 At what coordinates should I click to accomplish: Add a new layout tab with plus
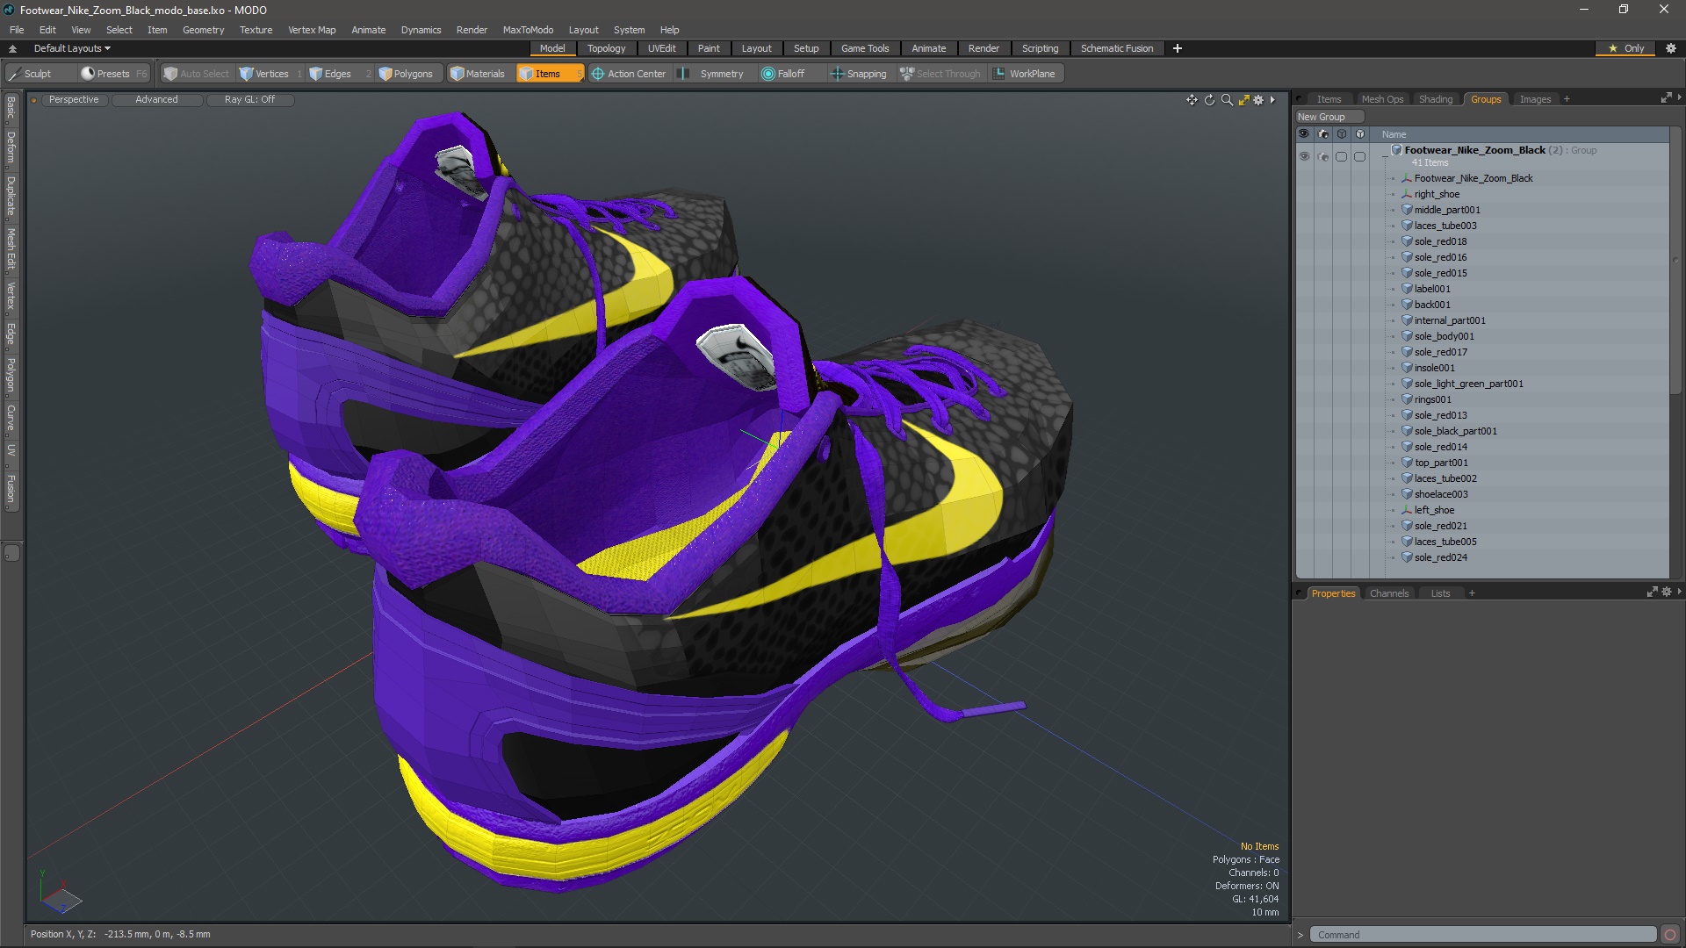point(1177,48)
